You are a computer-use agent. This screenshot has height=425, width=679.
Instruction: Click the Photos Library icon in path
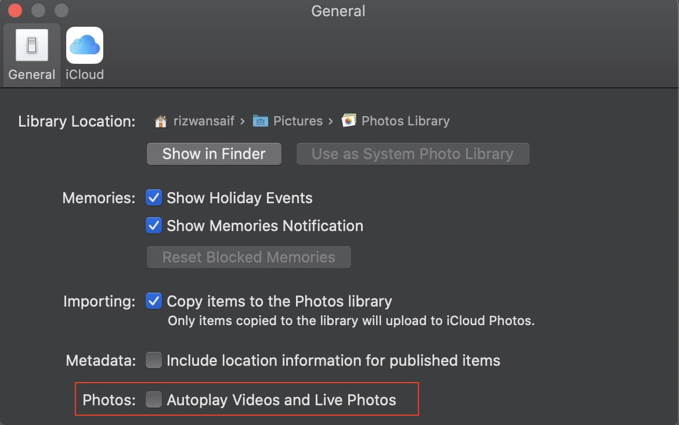[349, 120]
